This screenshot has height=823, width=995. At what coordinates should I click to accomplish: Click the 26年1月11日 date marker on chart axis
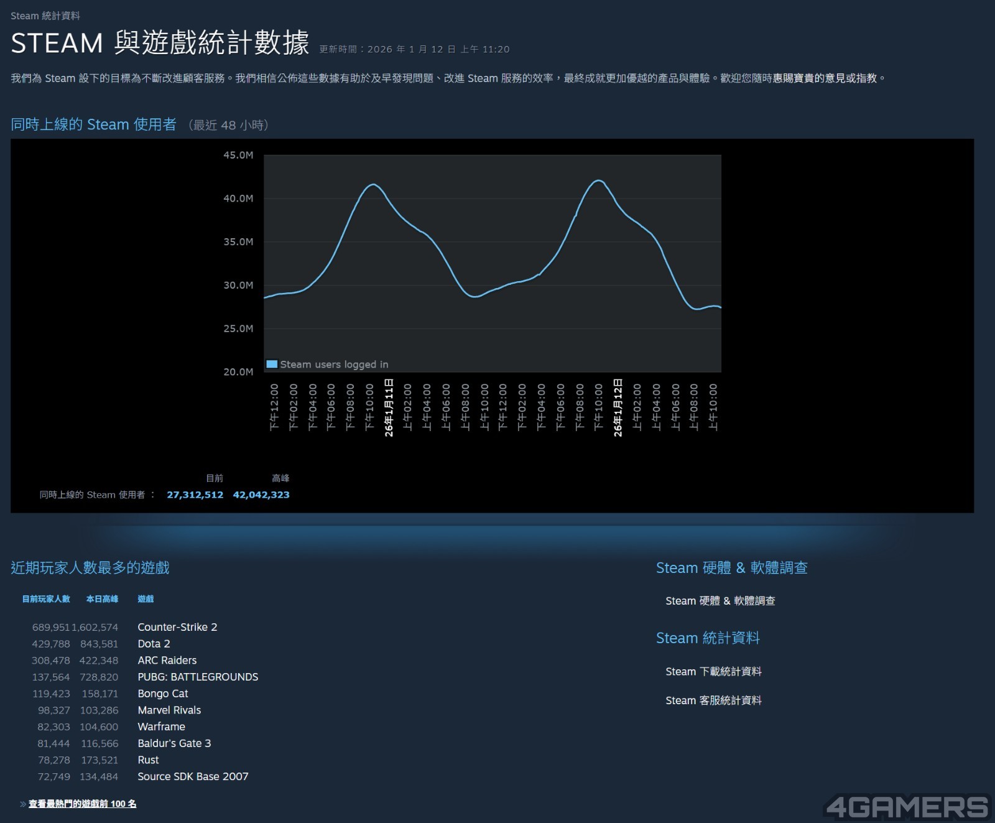point(389,407)
